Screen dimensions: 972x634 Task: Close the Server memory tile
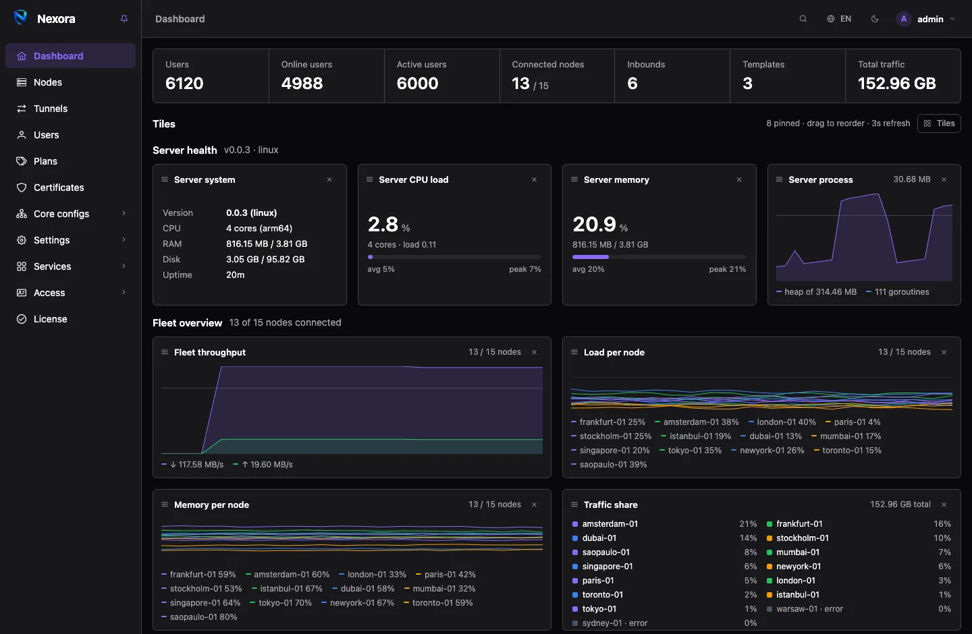point(739,179)
